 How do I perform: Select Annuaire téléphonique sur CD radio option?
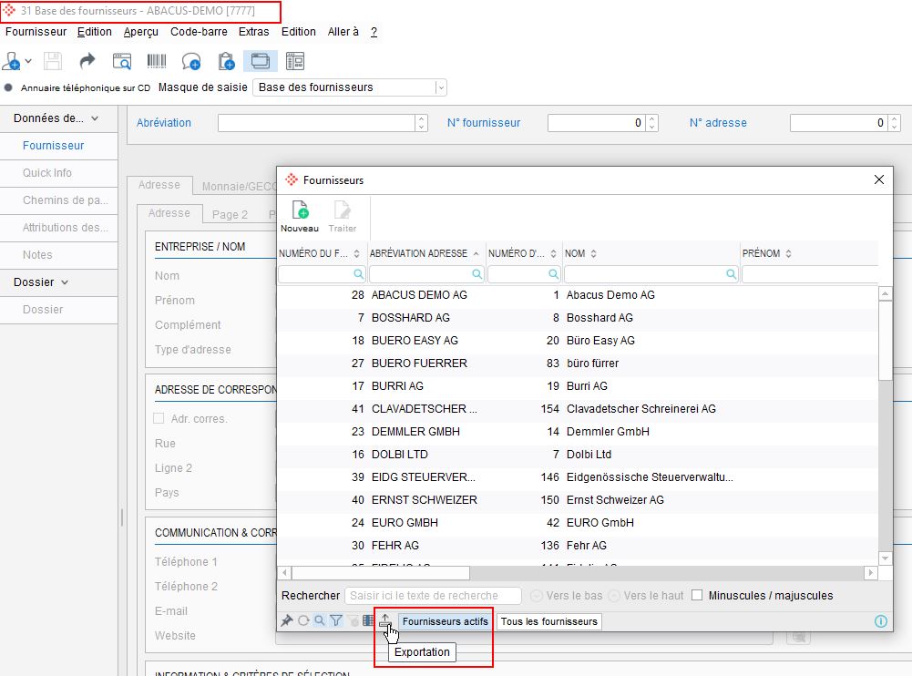coord(9,88)
